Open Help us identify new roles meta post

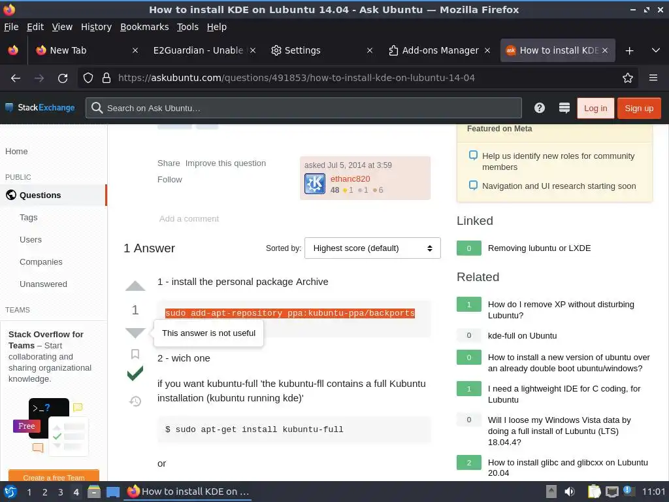tap(558, 161)
